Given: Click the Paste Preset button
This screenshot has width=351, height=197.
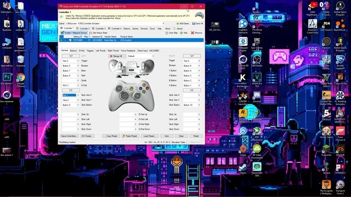Looking at the screenshot, I should [130, 136].
